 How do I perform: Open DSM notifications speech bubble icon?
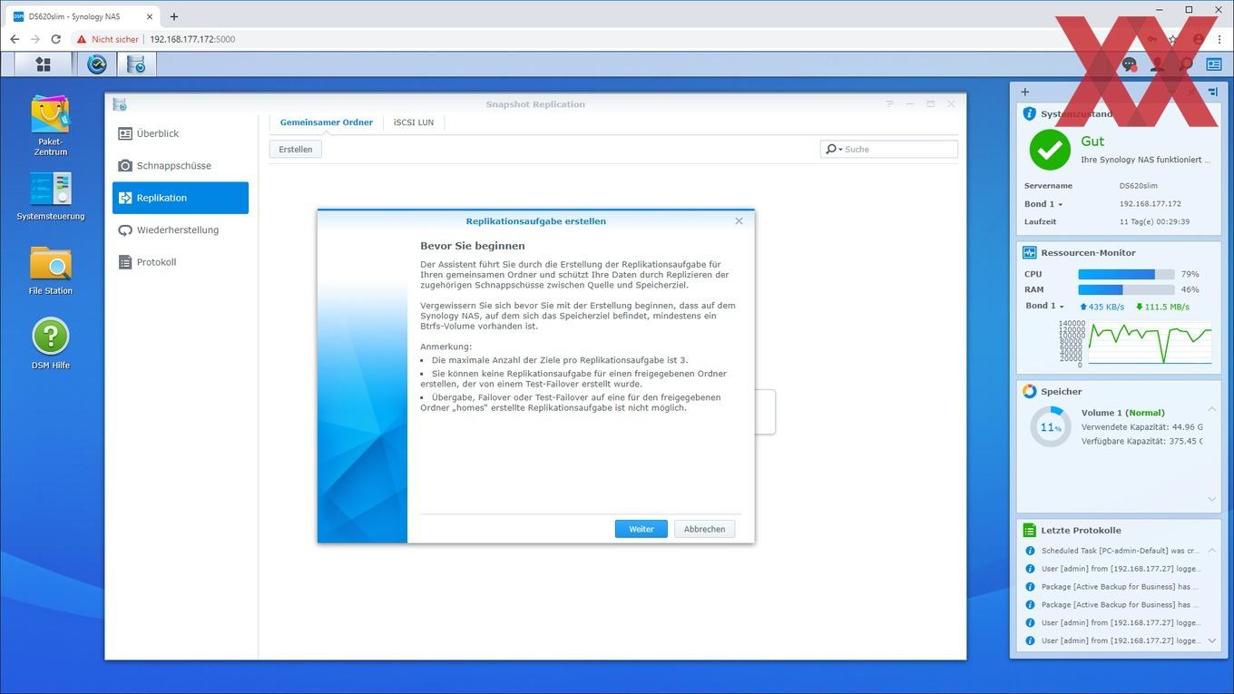coord(1130,64)
